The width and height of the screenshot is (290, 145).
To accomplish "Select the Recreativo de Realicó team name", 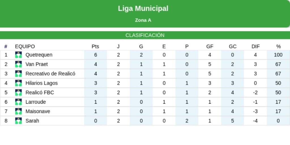I will 50,74.
